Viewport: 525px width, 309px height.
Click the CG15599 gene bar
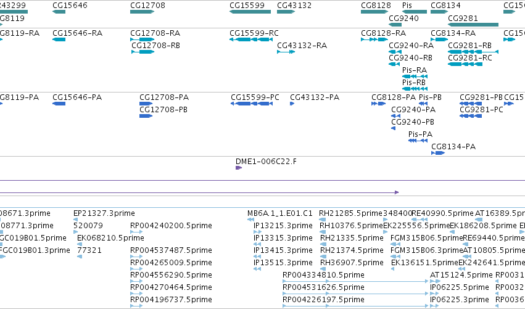click(250, 12)
